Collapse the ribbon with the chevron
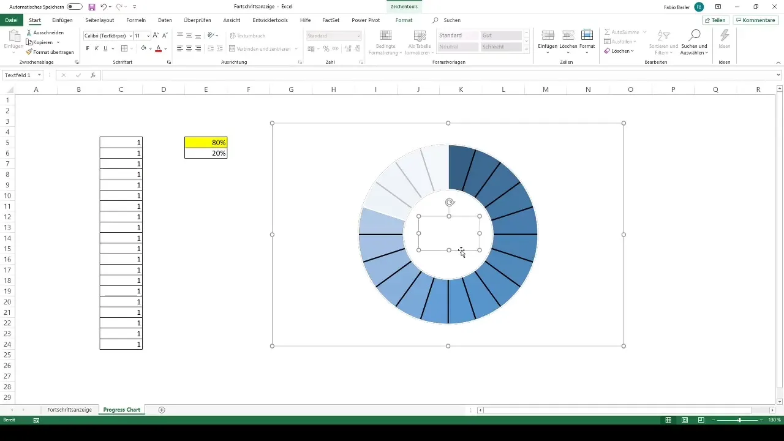 778,62
